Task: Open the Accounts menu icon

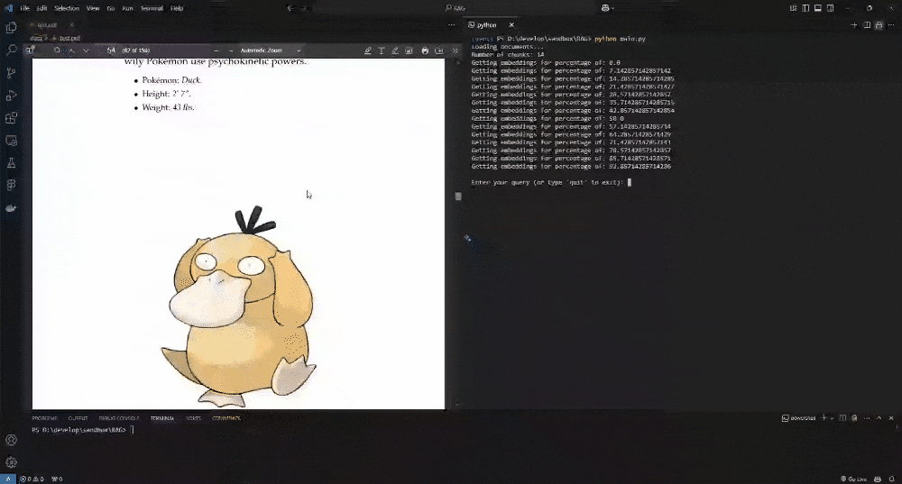Action: point(11,441)
